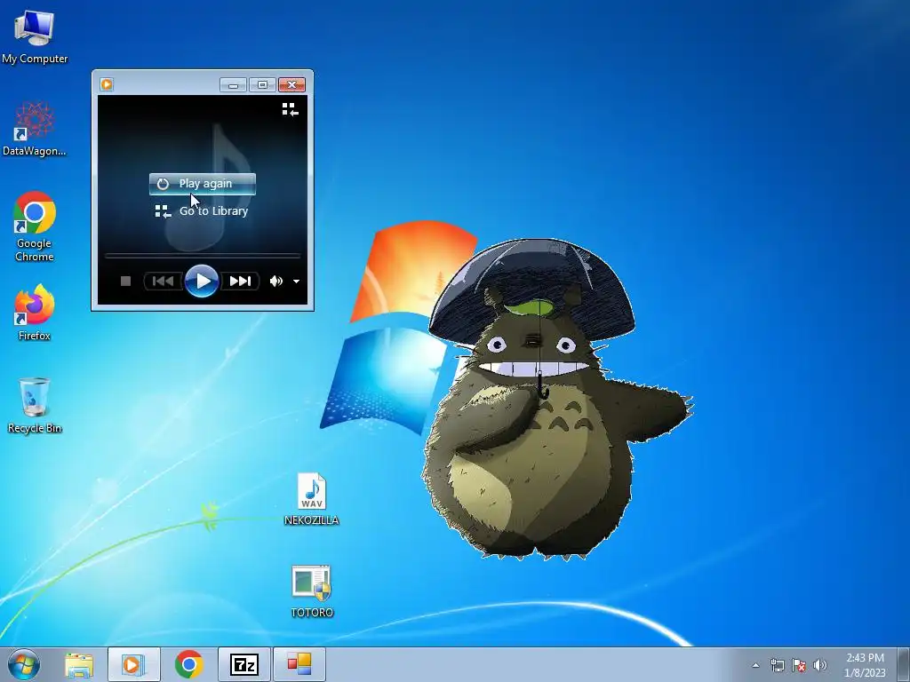
Task: Click the round blue play button
Action: click(x=202, y=282)
